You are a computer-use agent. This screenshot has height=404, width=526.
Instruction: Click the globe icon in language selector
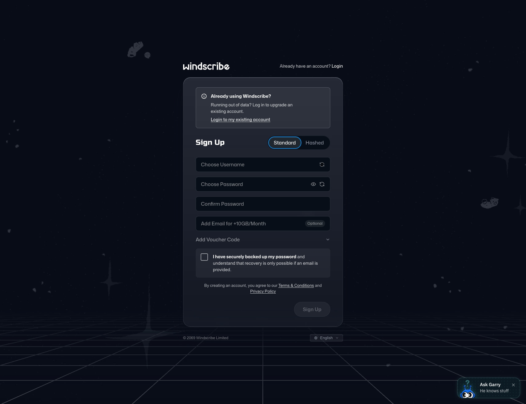316,338
